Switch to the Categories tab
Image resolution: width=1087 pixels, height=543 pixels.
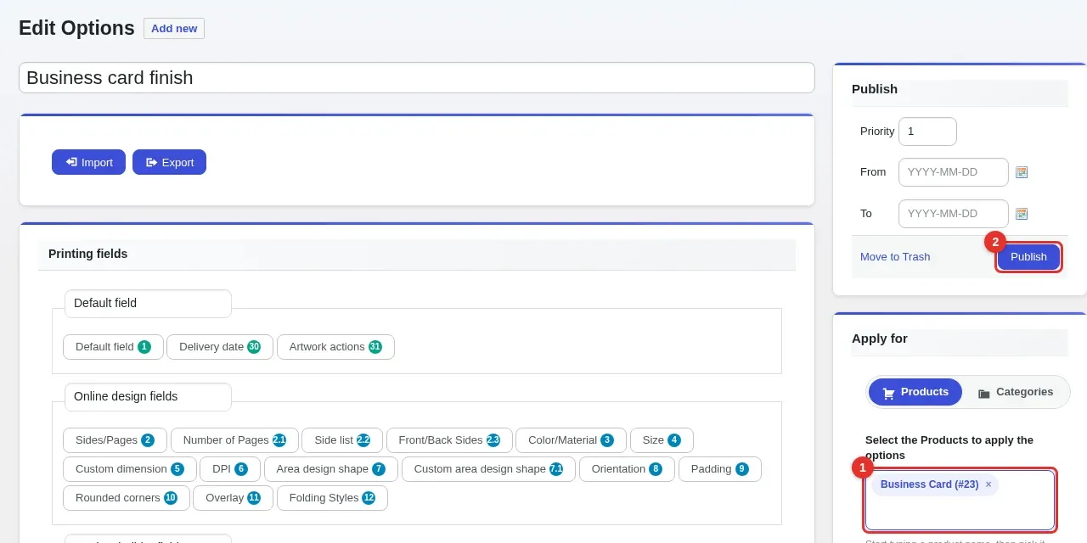(x=1016, y=392)
